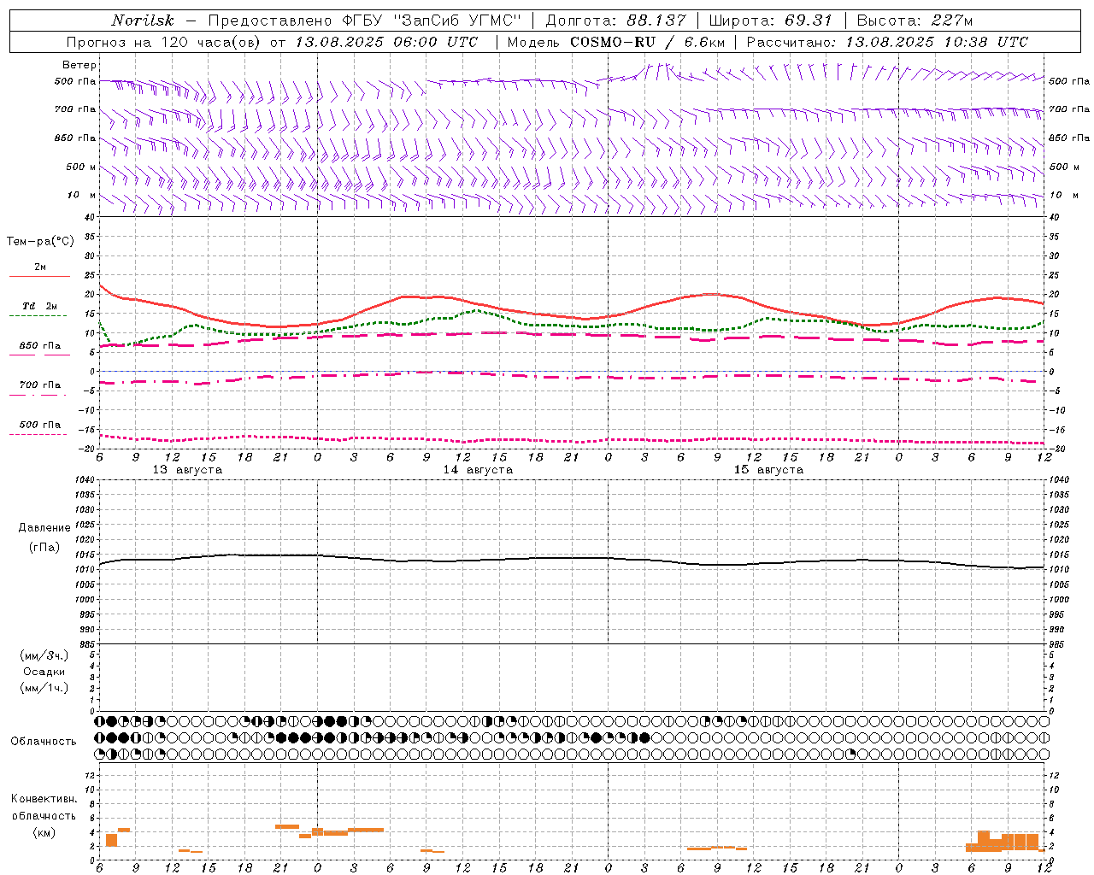Click the "Norilsk" station title

pyautogui.click(x=142, y=21)
